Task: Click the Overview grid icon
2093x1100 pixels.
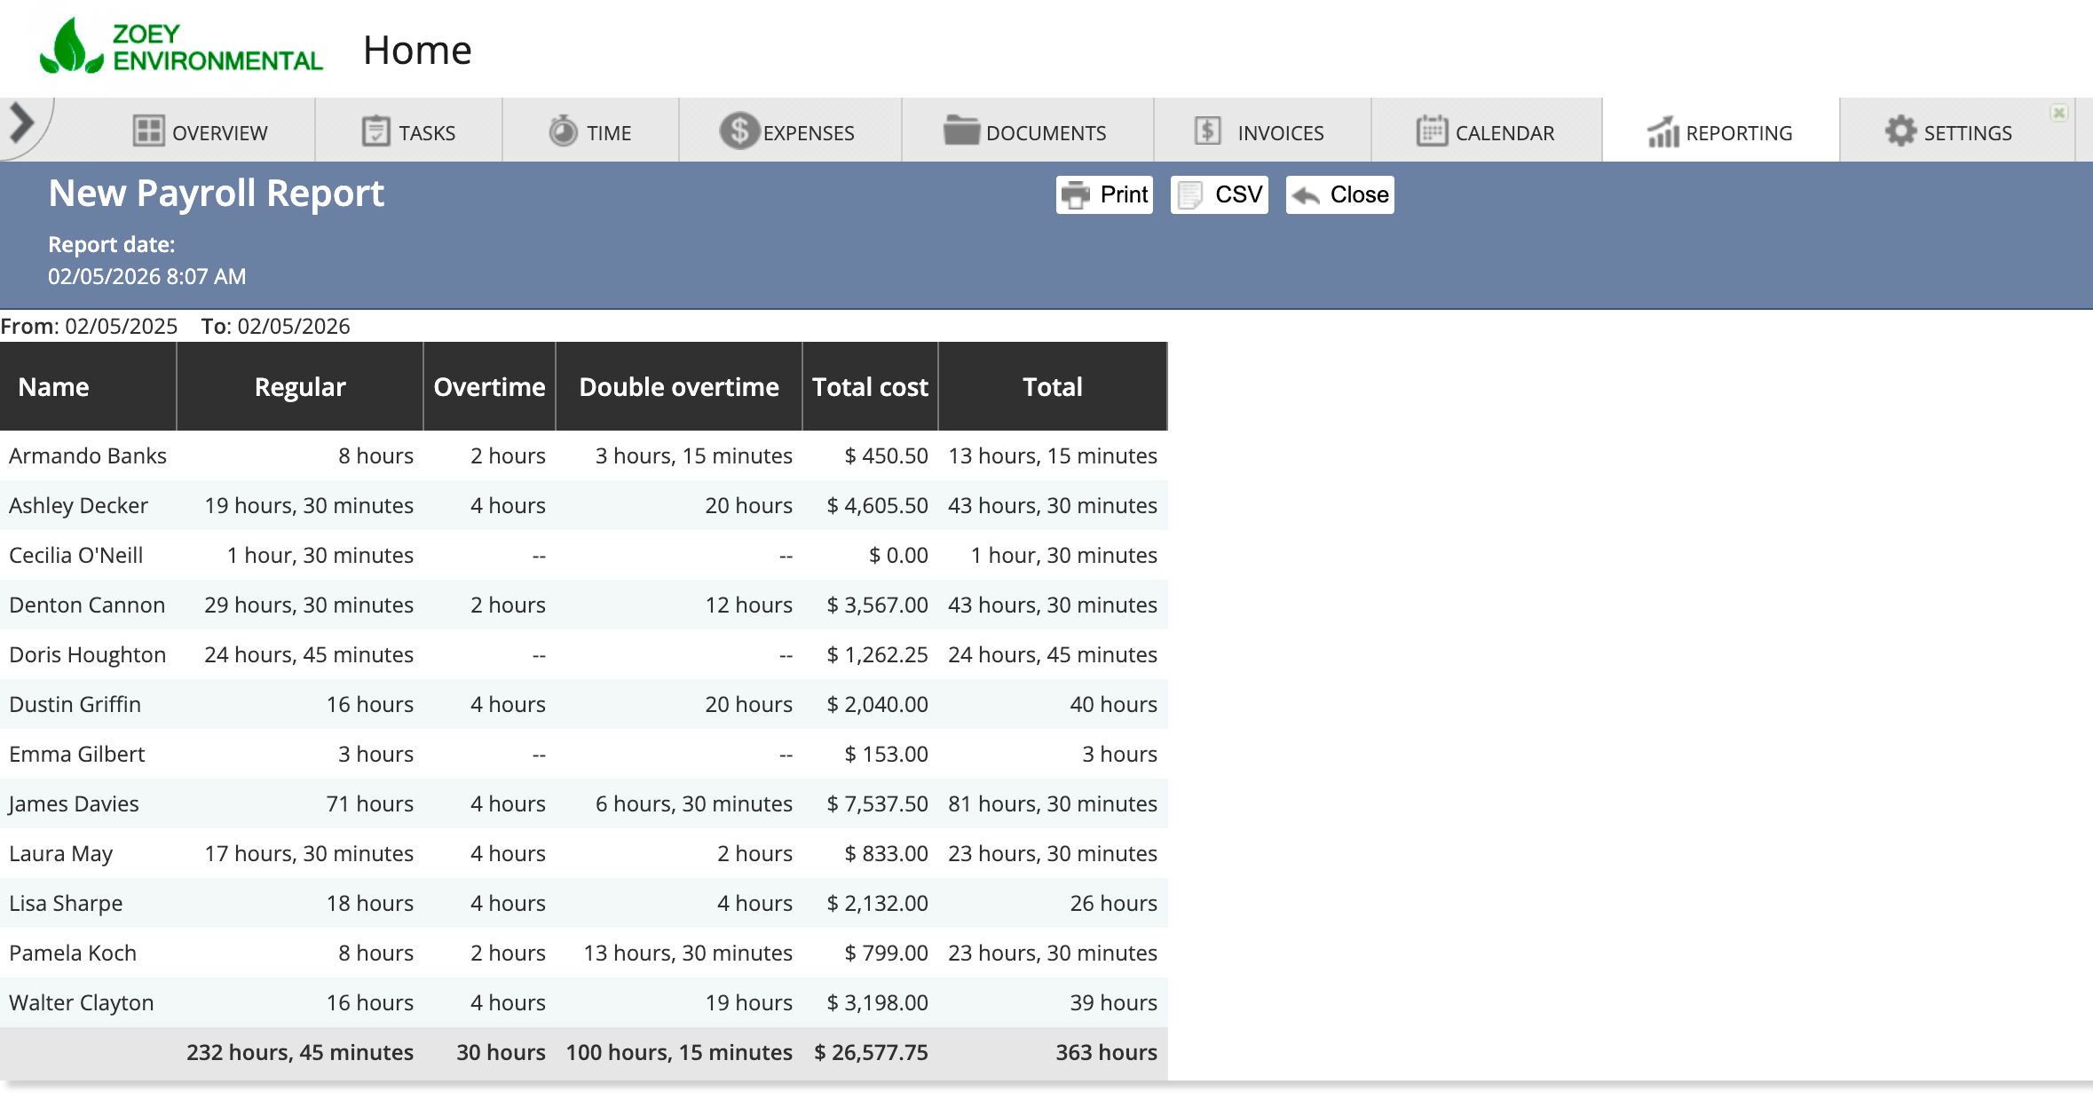Action: pos(148,131)
